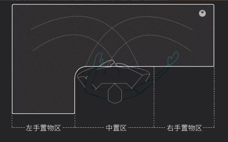Screen dimensions: 228x142
Task: Click the raised left hand outline
Action: (x=98, y=60)
